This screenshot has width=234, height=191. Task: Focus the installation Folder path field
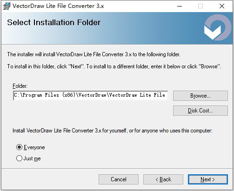(x=91, y=96)
